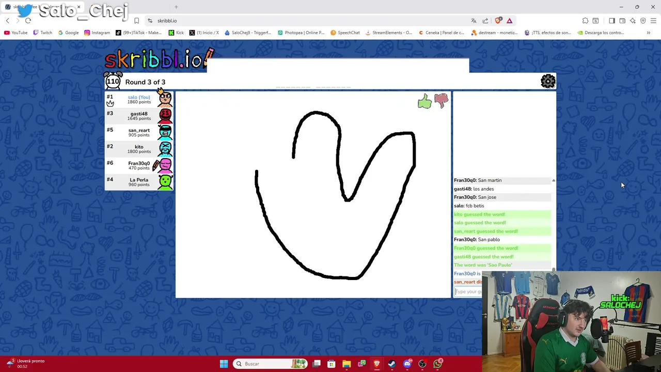This screenshot has height=372, width=661.
Task: Click the drawing canvas heart sketch
Action: pyautogui.click(x=336, y=195)
